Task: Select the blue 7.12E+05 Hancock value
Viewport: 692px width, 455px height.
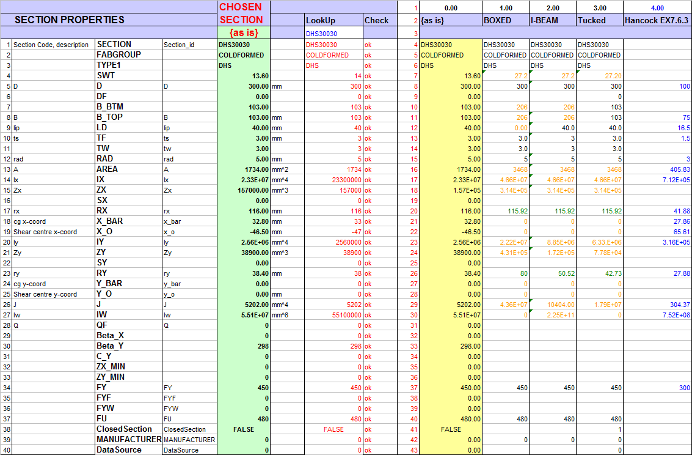Action: tap(657, 180)
